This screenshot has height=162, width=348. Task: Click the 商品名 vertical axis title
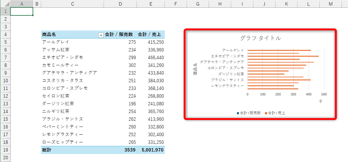point(195,69)
